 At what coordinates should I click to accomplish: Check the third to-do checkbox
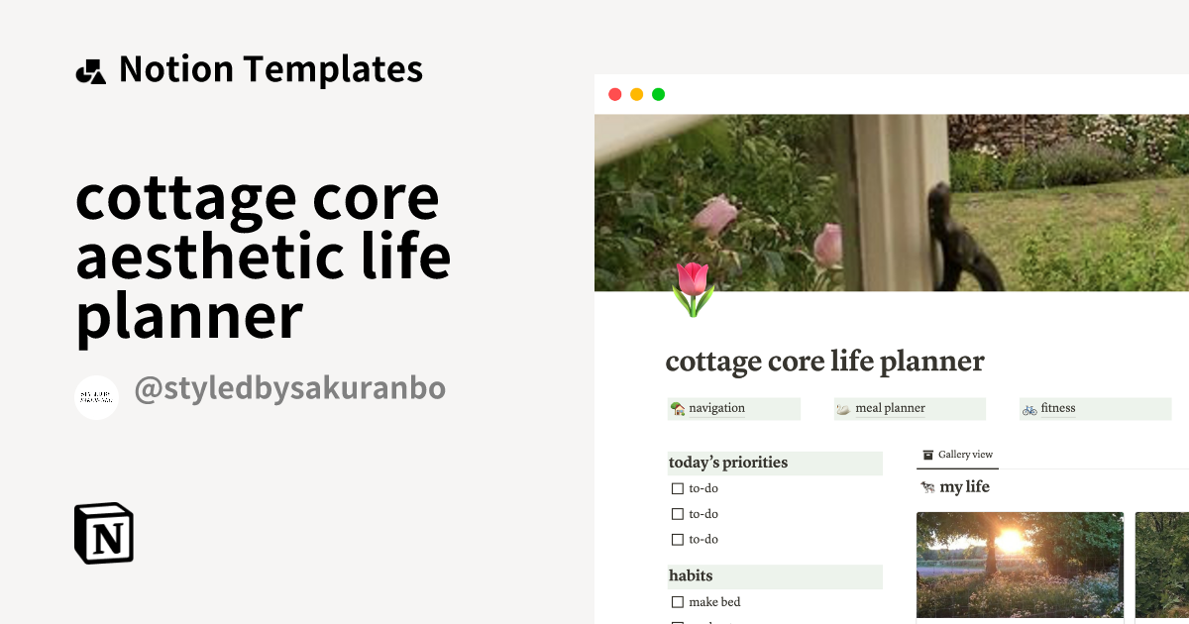(x=678, y=539)
